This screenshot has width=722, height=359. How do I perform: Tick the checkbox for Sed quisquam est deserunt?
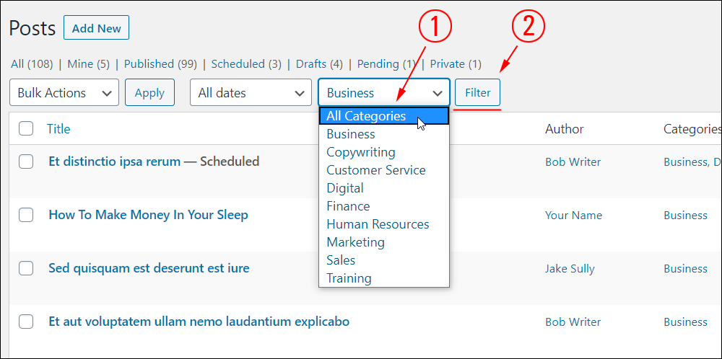(x=26, y=268)
